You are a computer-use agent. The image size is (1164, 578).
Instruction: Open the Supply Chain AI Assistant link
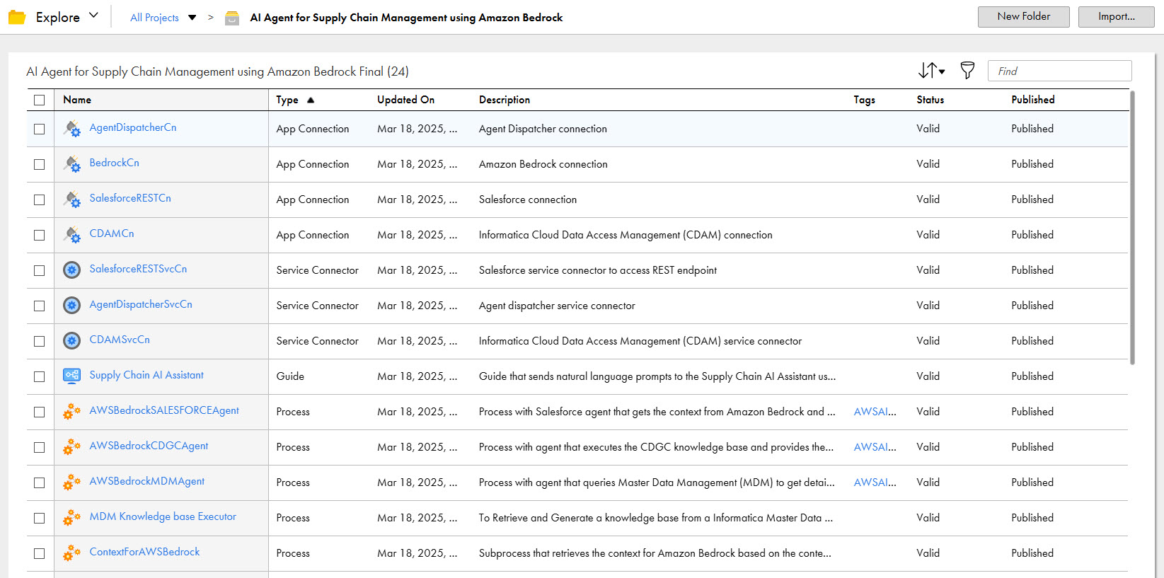tap(146, 375)
